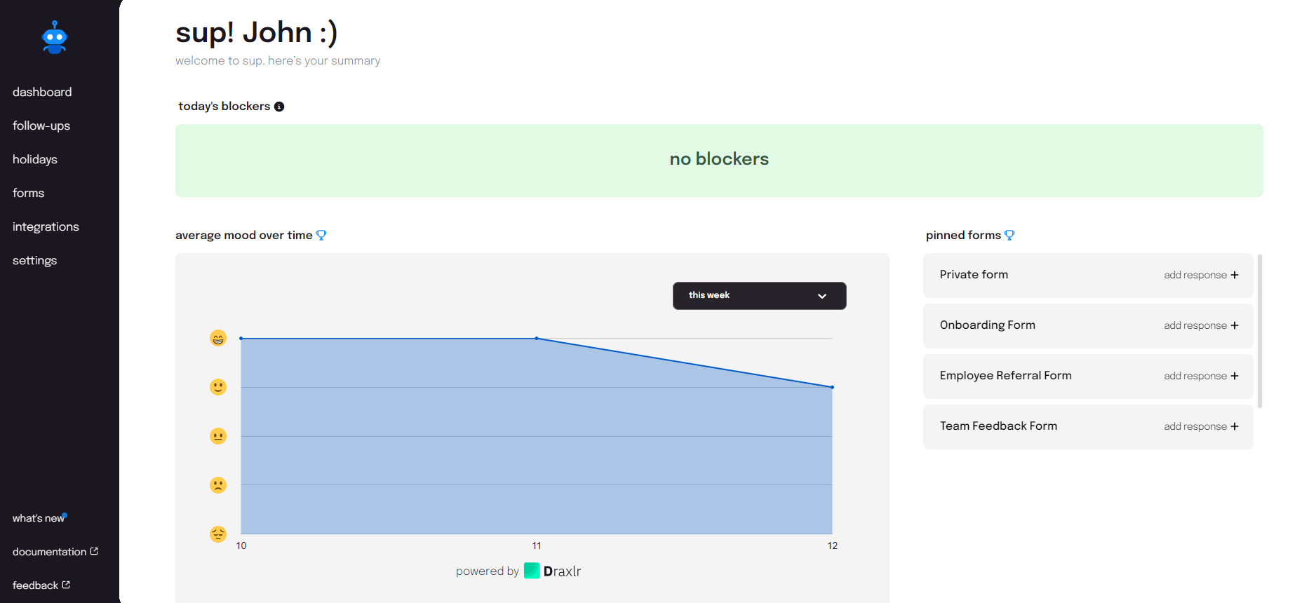Open settings in sidebar
The image size is (1302, 603).
click(34, 260)
